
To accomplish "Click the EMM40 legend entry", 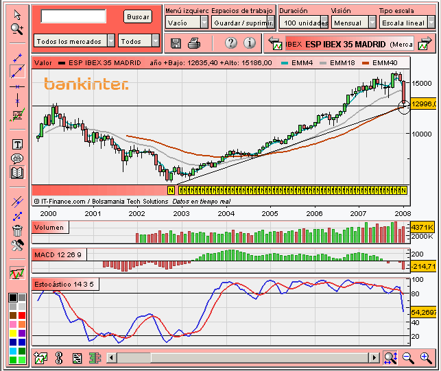I will pyautogui.click(x=379, y=62).
